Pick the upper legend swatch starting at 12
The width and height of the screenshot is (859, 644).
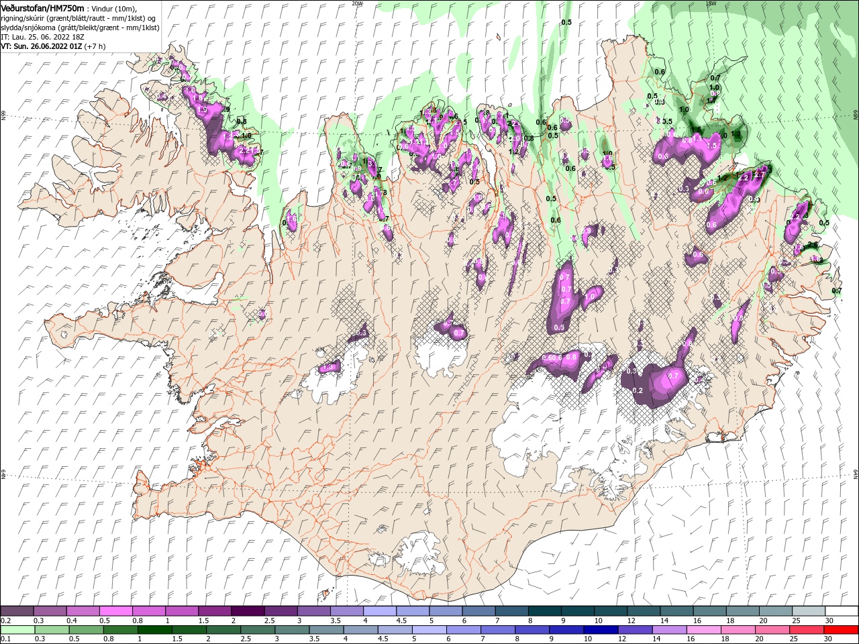click(643, 611)
